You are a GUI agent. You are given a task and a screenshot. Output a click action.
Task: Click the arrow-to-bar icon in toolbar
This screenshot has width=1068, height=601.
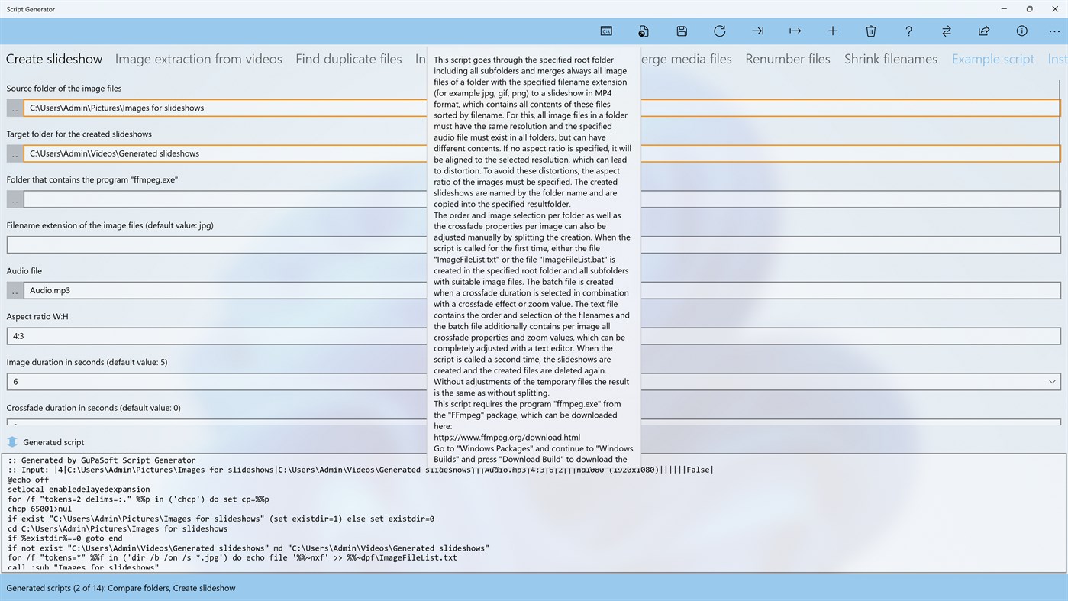coord(757,31)
